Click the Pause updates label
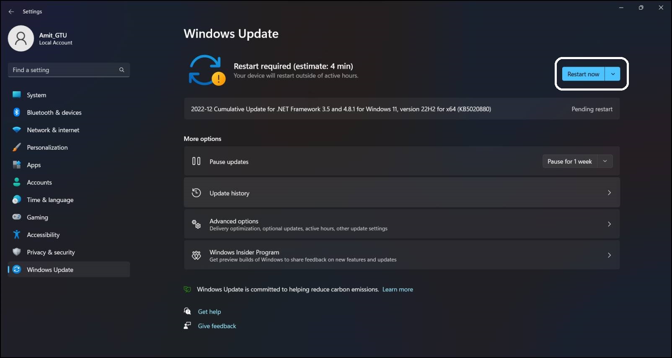672x358 pixels. [229, 162]
